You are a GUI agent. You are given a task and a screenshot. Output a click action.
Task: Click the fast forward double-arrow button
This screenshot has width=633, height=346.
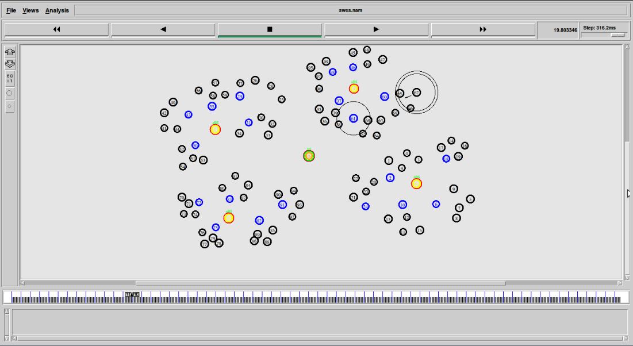[483, 29]
